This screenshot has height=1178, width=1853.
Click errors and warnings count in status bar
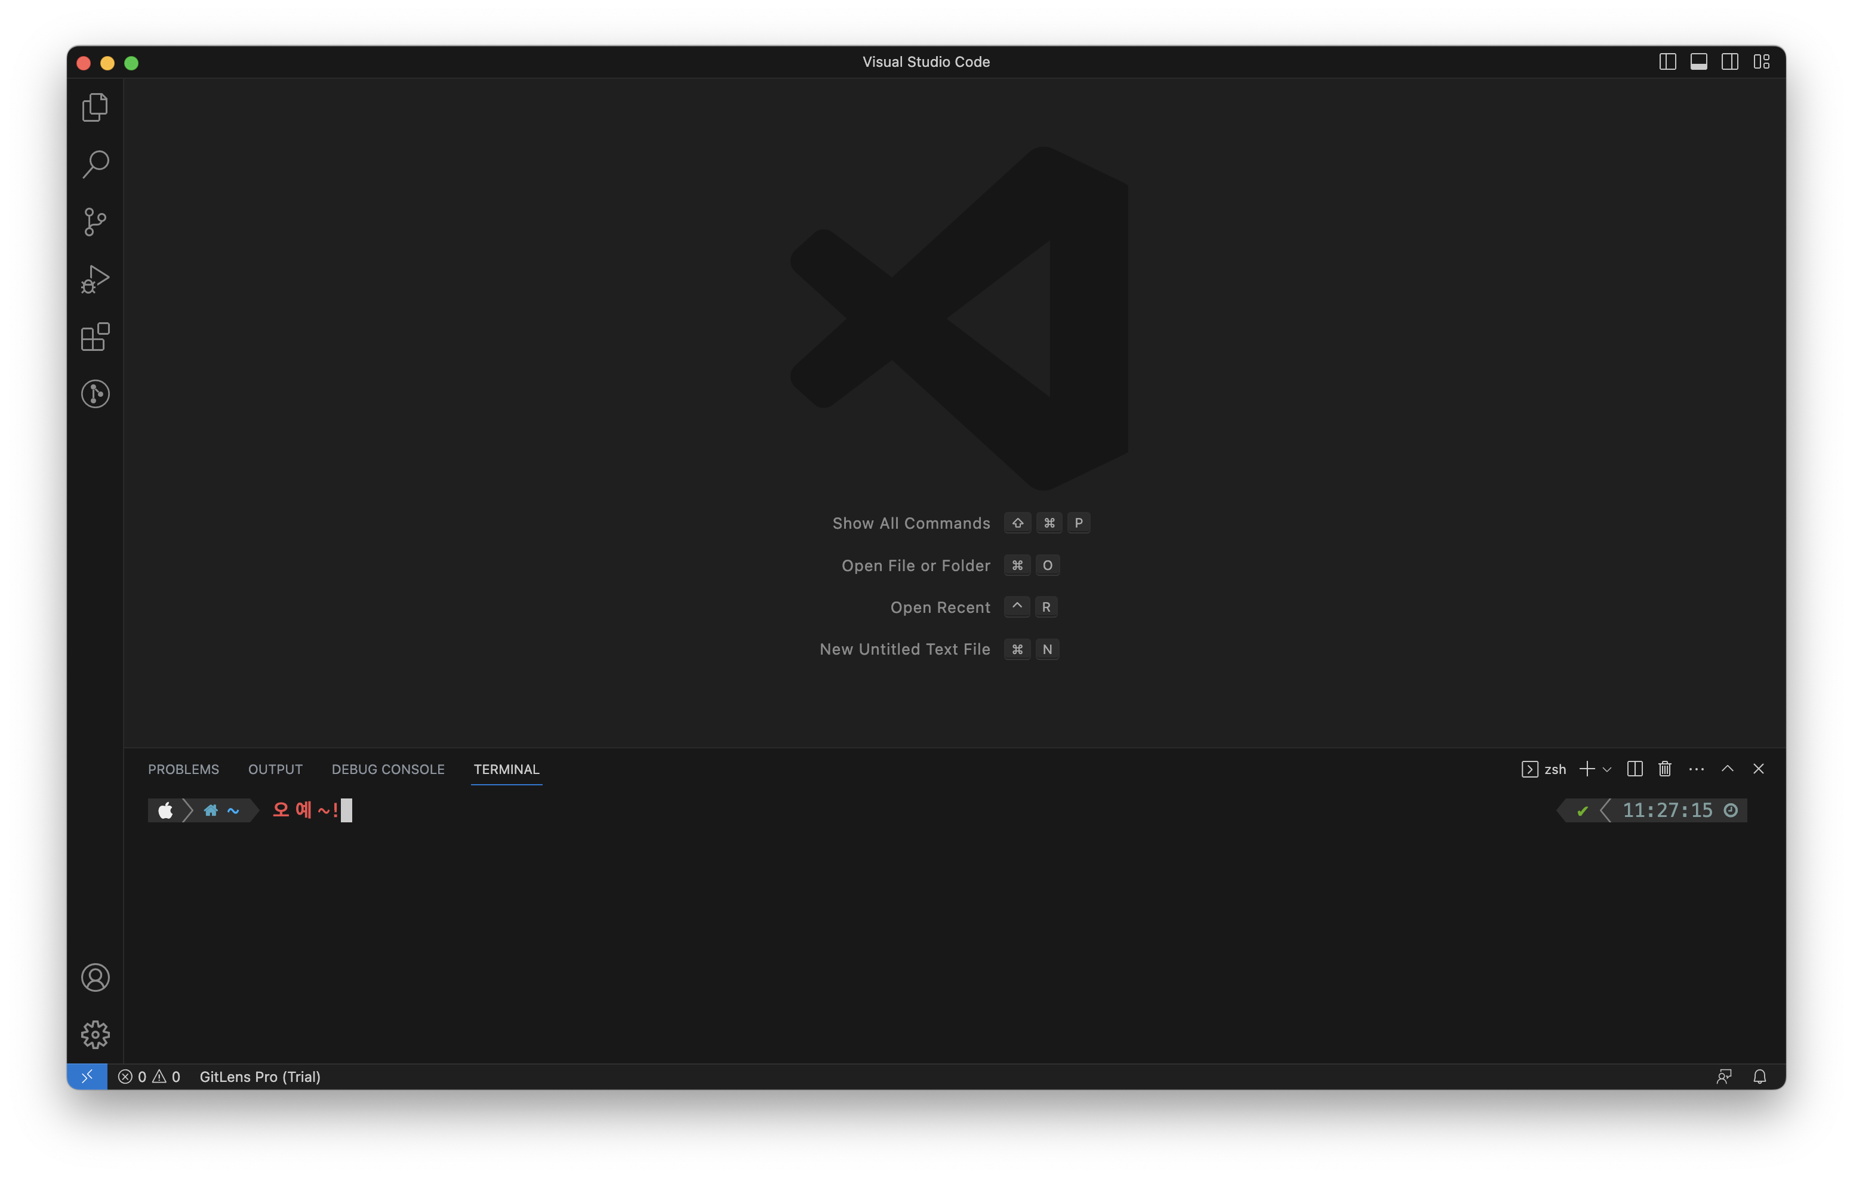(x=149, y=1077)
